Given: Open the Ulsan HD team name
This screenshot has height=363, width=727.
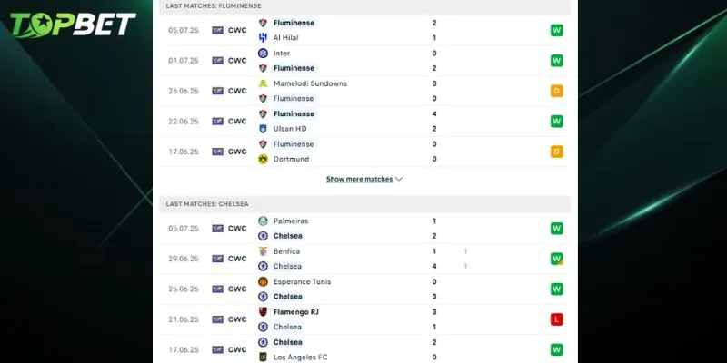Looking at the screenshot, I should point(291,129).
